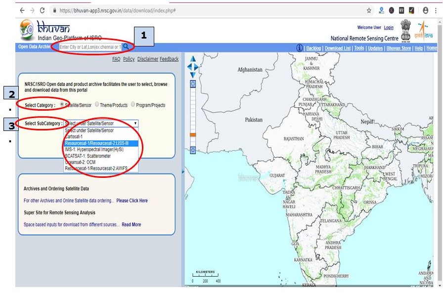Click Maharashtra label on the map

(299, 214)
